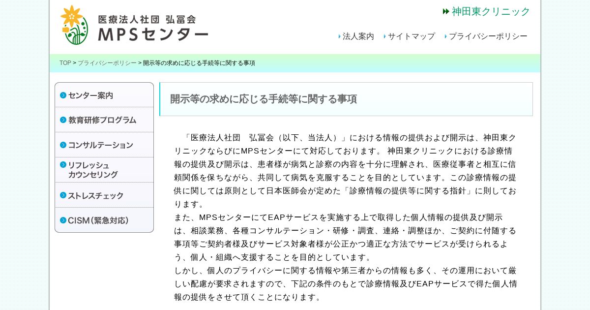Click the プライバシーポリシー breadcrumb link
Screen dimensions: 590x310
point(107,63)
